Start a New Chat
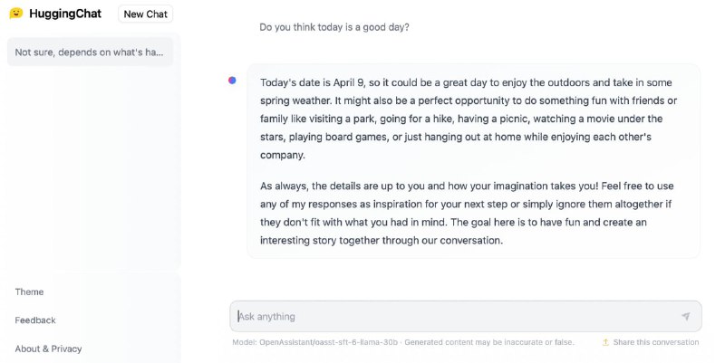 (146, 14)
